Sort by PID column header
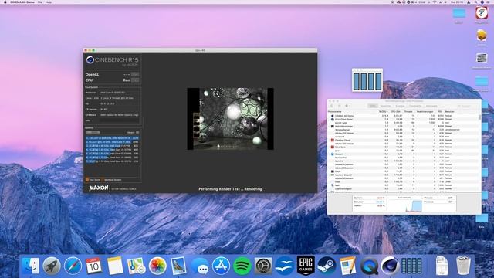The height and width of the screenshot is (278, 494). point(440,111)
